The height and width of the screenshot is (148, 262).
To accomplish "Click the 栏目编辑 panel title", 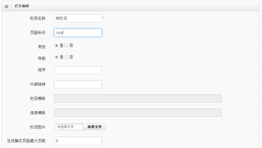I will (22, 6).
